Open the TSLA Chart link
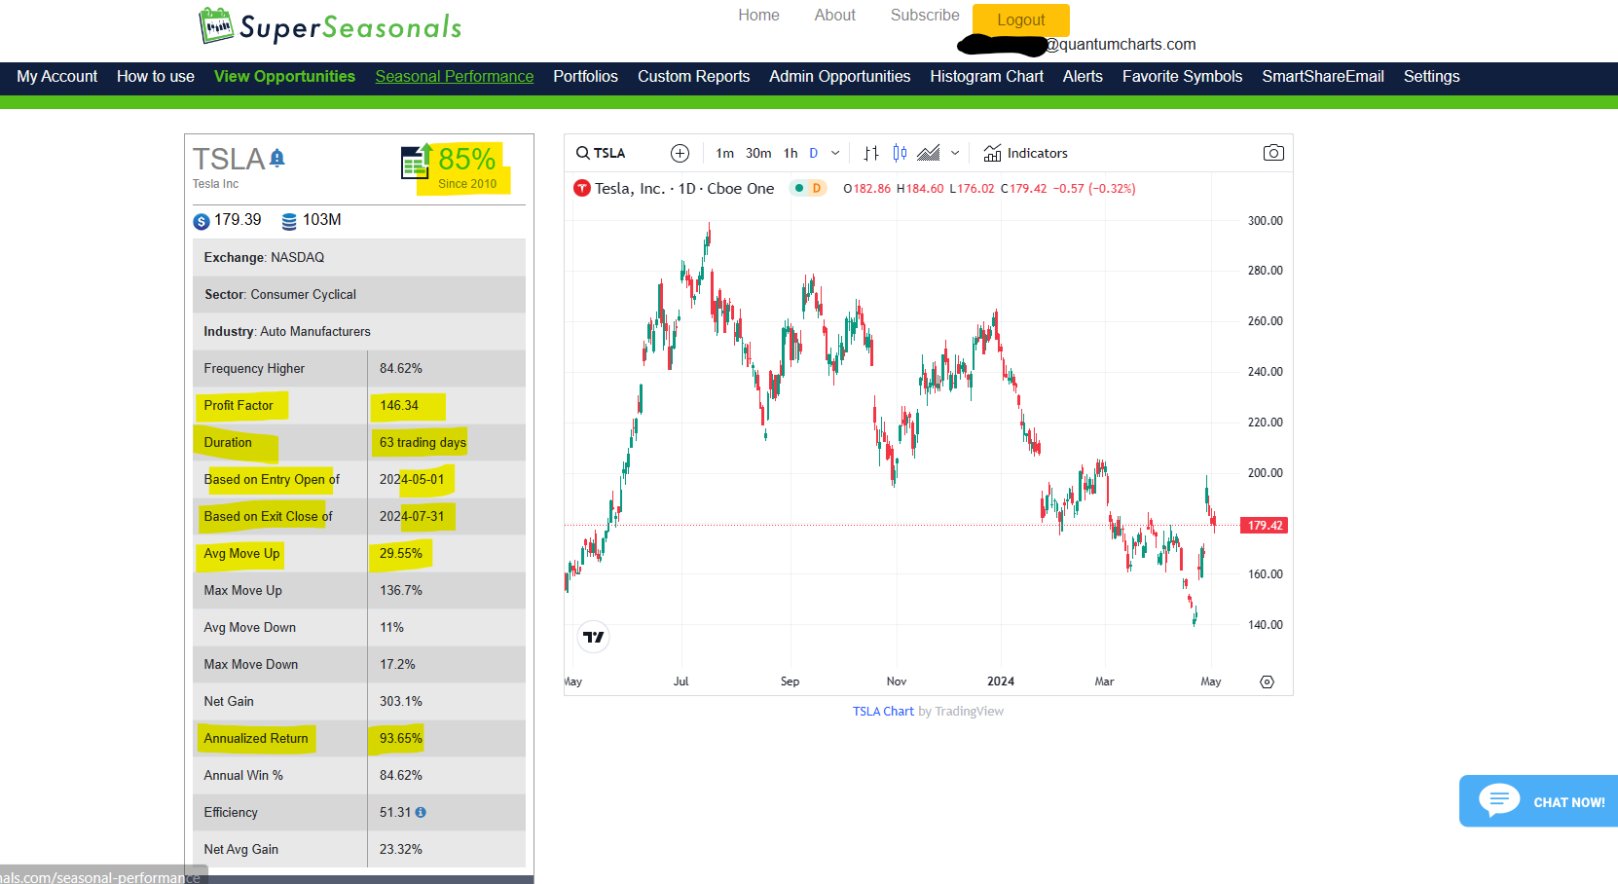This screenshot has height=884, width=1618. tap(883, 712)
